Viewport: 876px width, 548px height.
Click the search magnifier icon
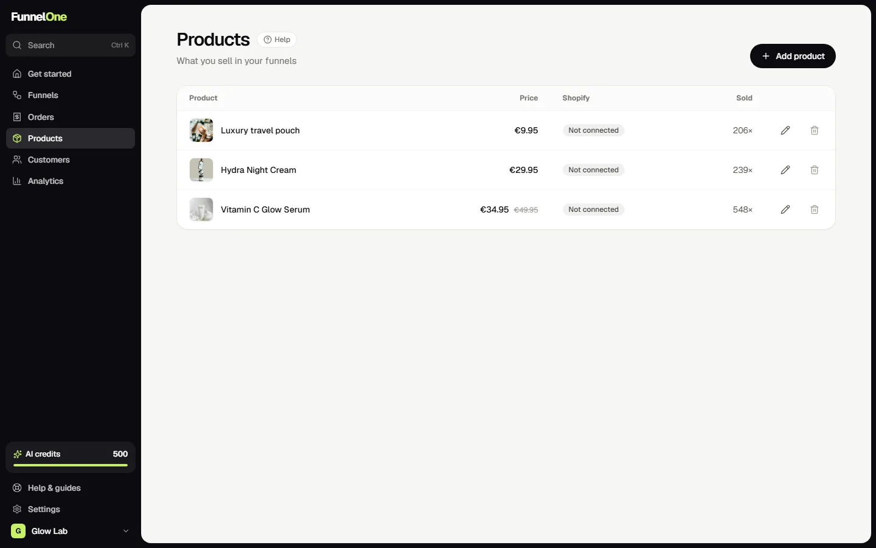17,45
